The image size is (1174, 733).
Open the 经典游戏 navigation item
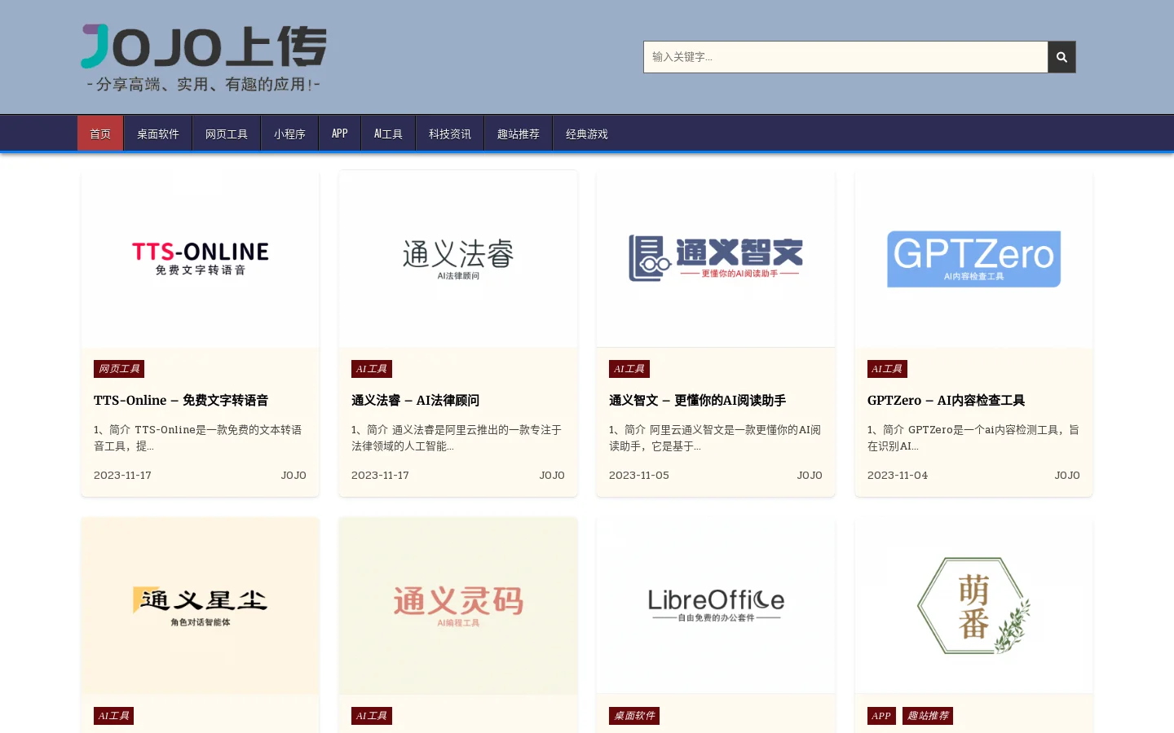[587, 134]
